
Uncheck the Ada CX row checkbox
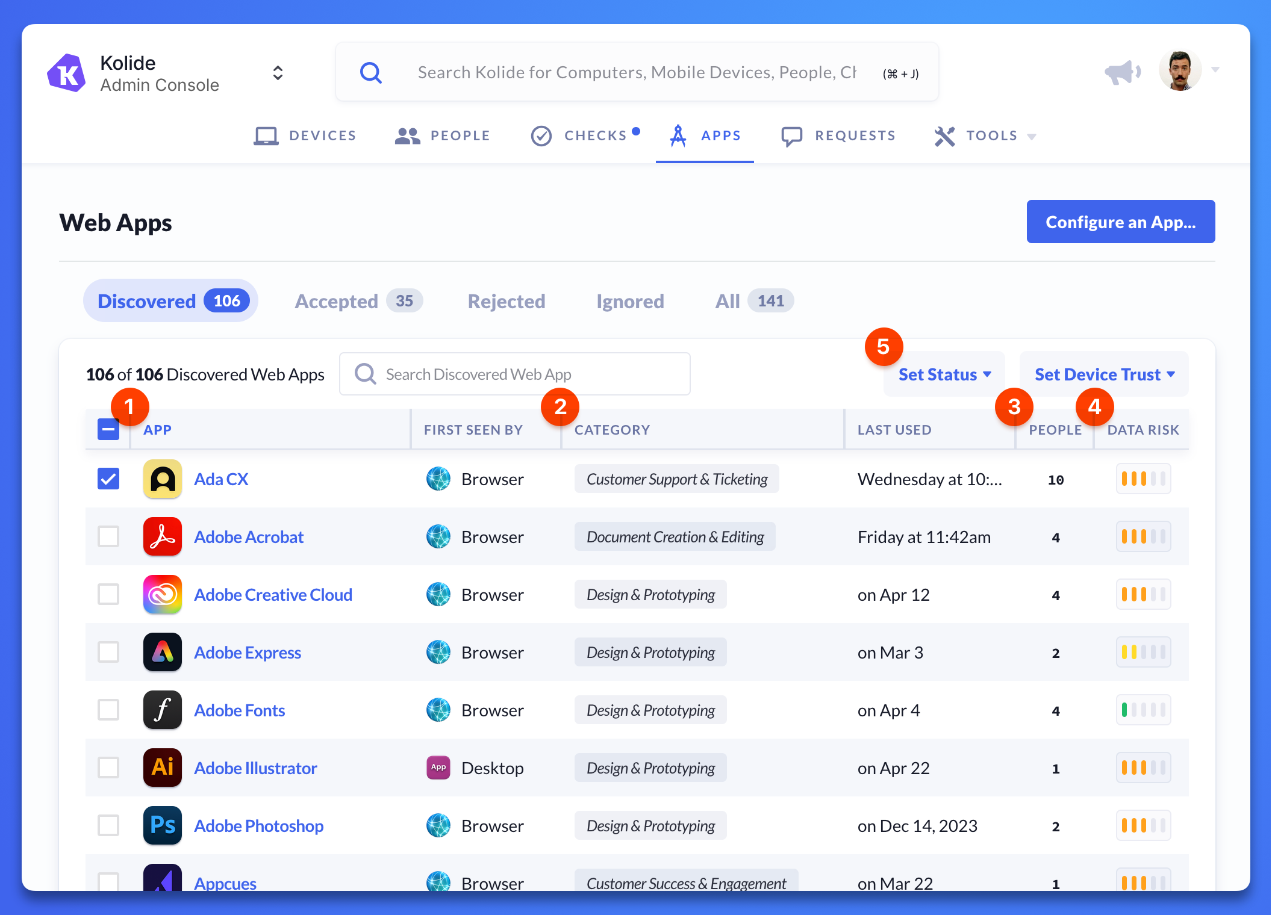pos(108,479)
